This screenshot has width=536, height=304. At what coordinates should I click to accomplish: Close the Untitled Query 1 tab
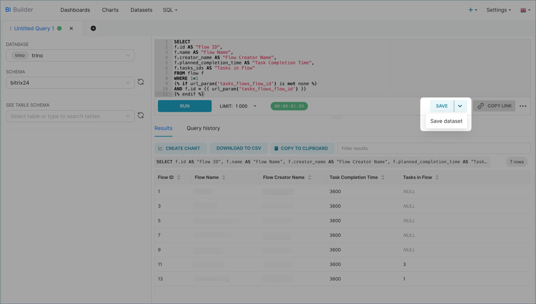[71, 28]
